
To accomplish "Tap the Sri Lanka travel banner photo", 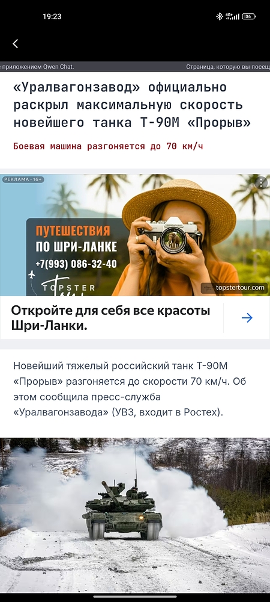I will click(x=135, y=235).
